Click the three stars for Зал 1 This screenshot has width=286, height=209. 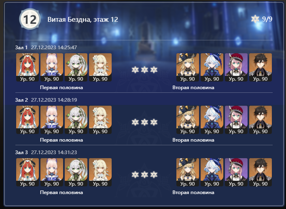144,70
